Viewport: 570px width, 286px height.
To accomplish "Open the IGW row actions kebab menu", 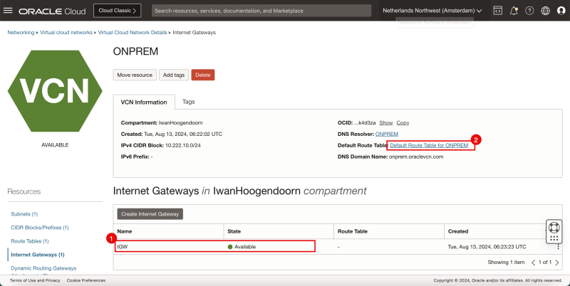I will pyautogui.click(x=556, y=246).
